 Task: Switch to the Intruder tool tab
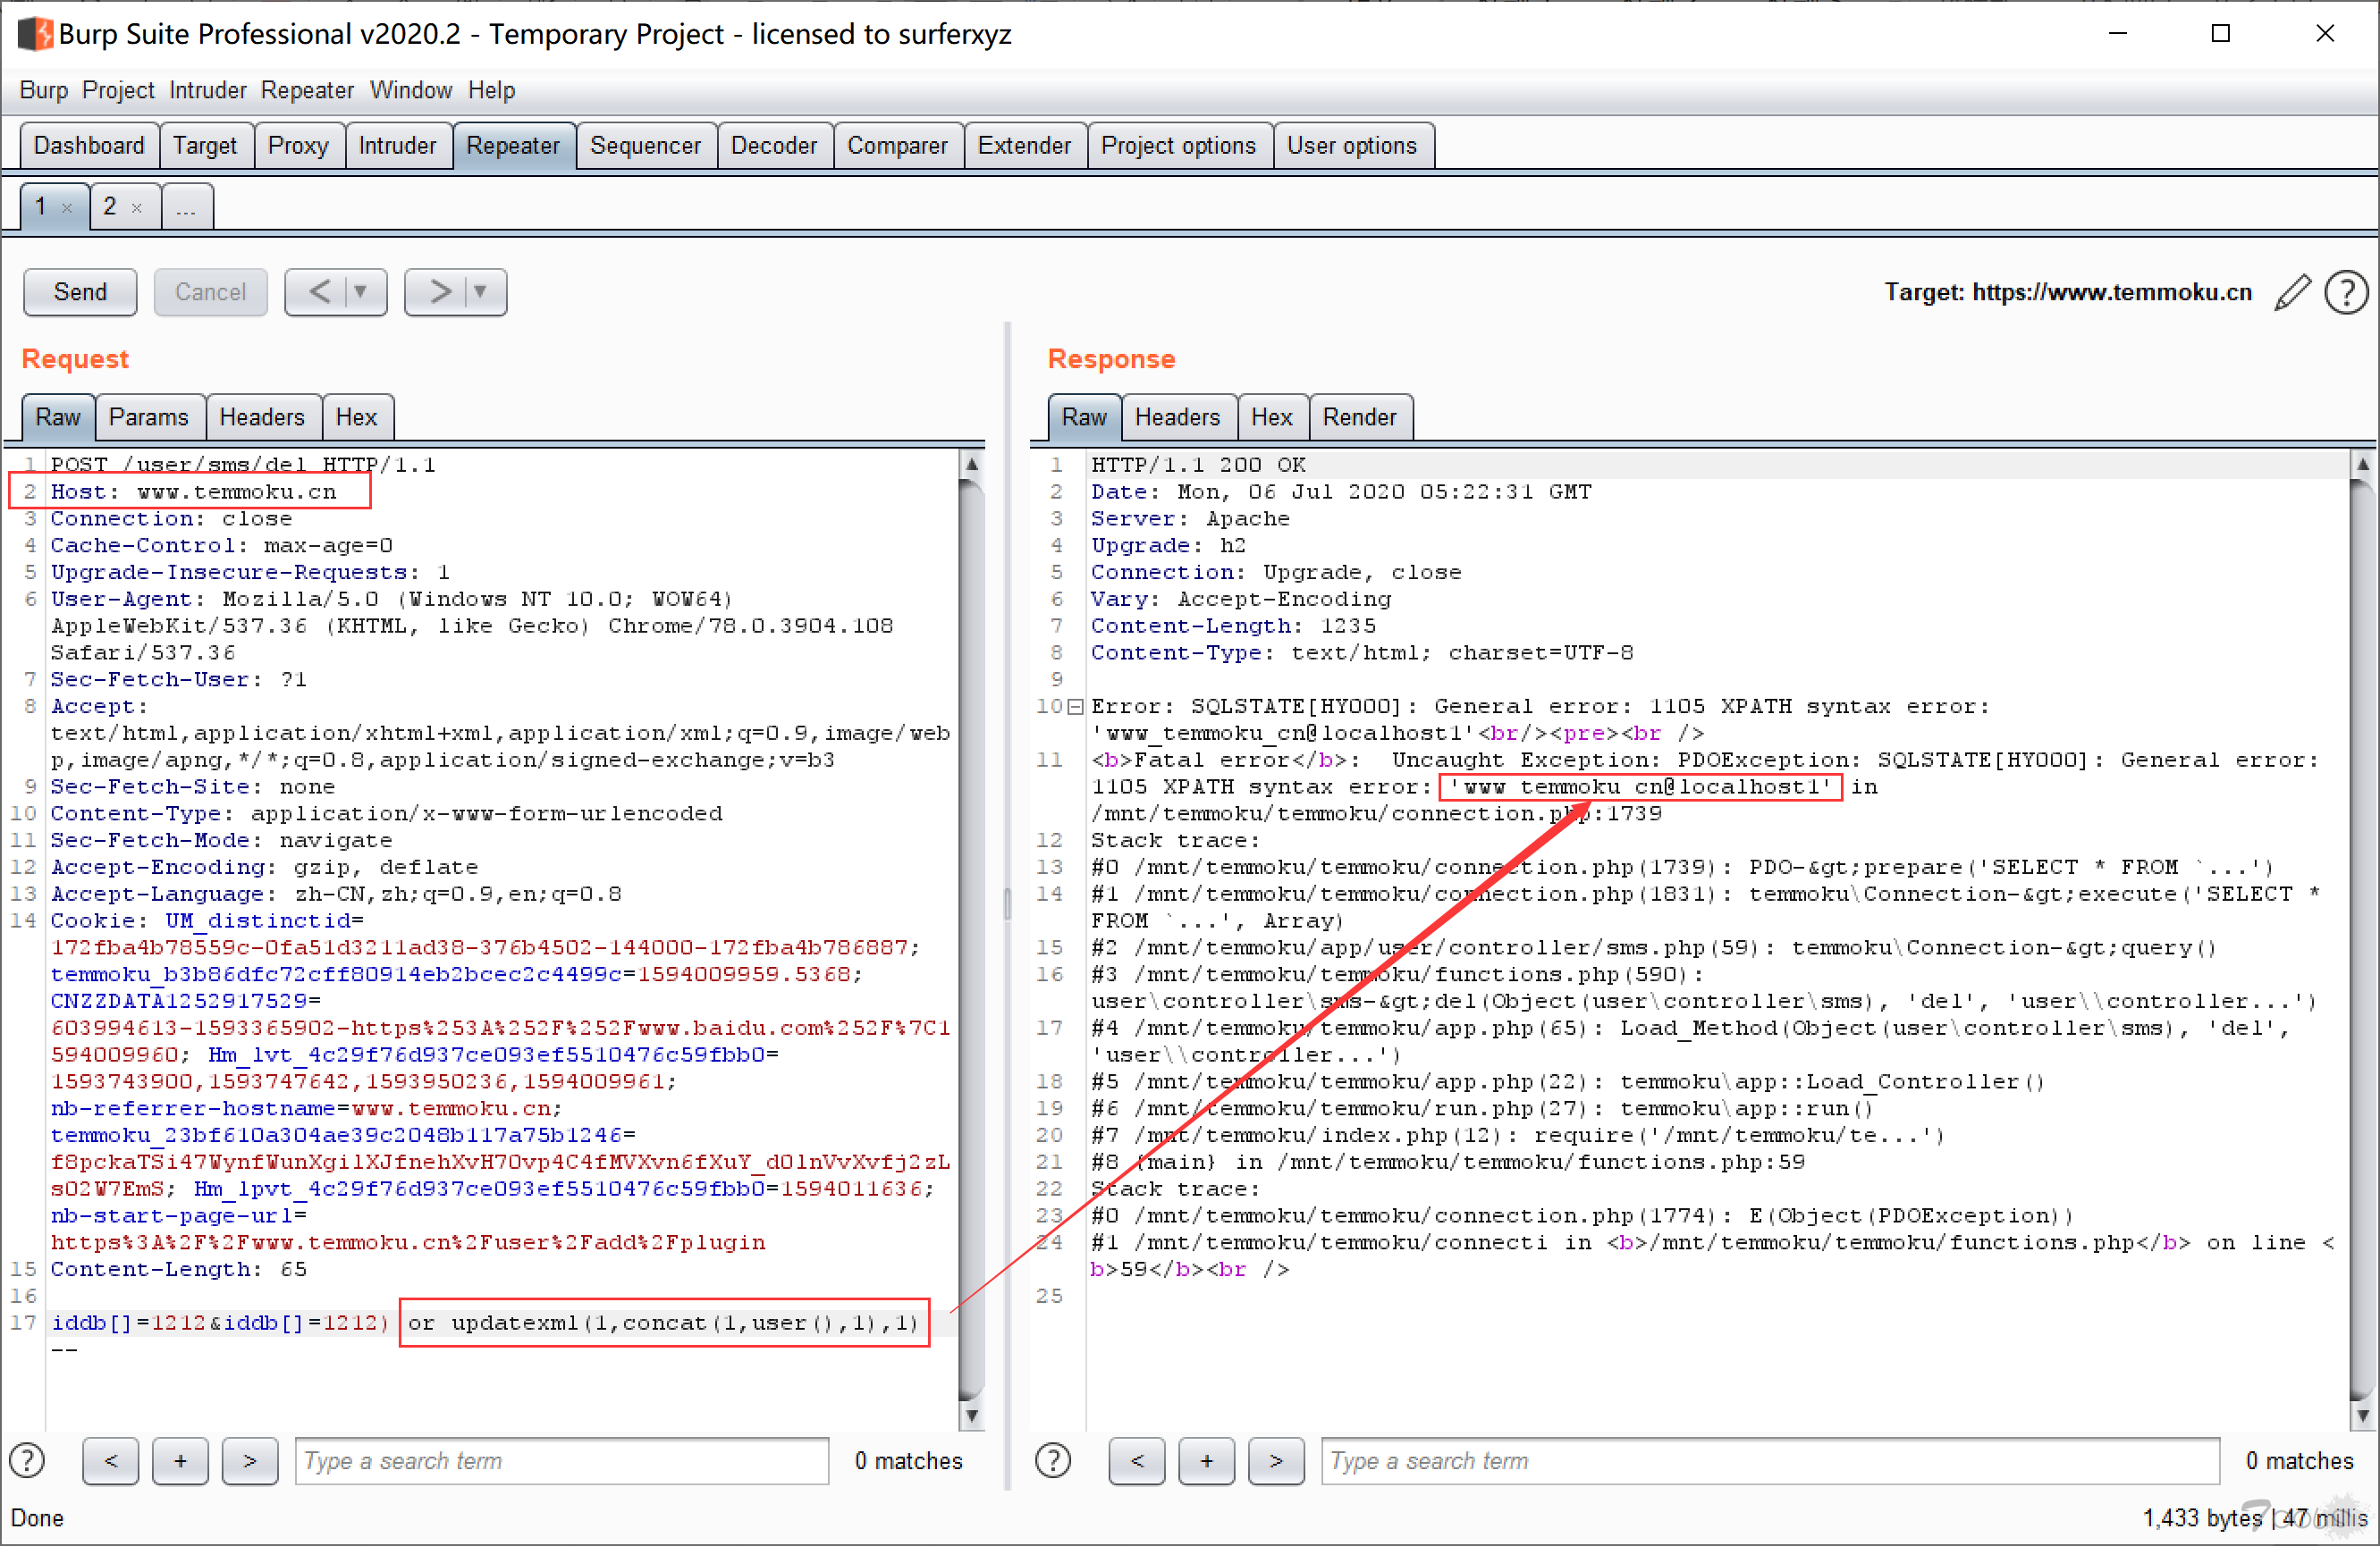click(397, 146)
